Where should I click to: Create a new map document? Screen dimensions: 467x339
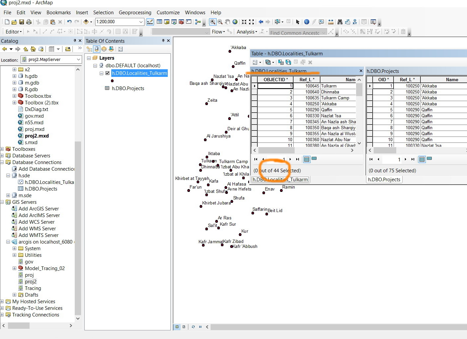click(7, 22)
